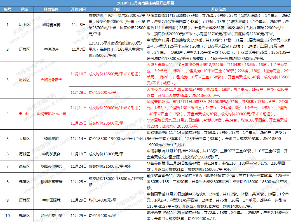Select the 融创财富壹号 project name cell
Screen dimensions: 291x222
pos(51,182)
